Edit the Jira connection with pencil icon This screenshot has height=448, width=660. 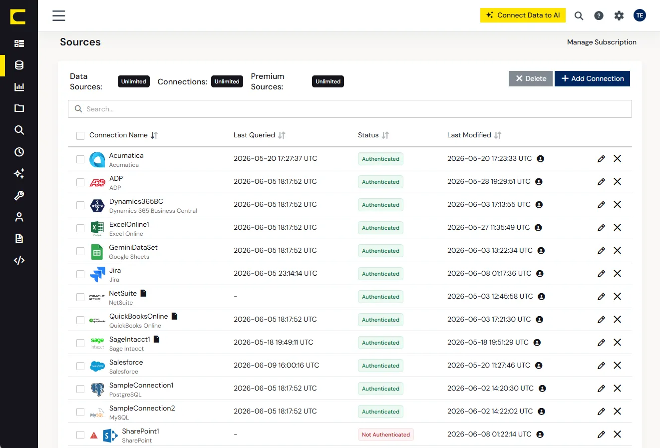pyautogui.click(x=601, y=274)
